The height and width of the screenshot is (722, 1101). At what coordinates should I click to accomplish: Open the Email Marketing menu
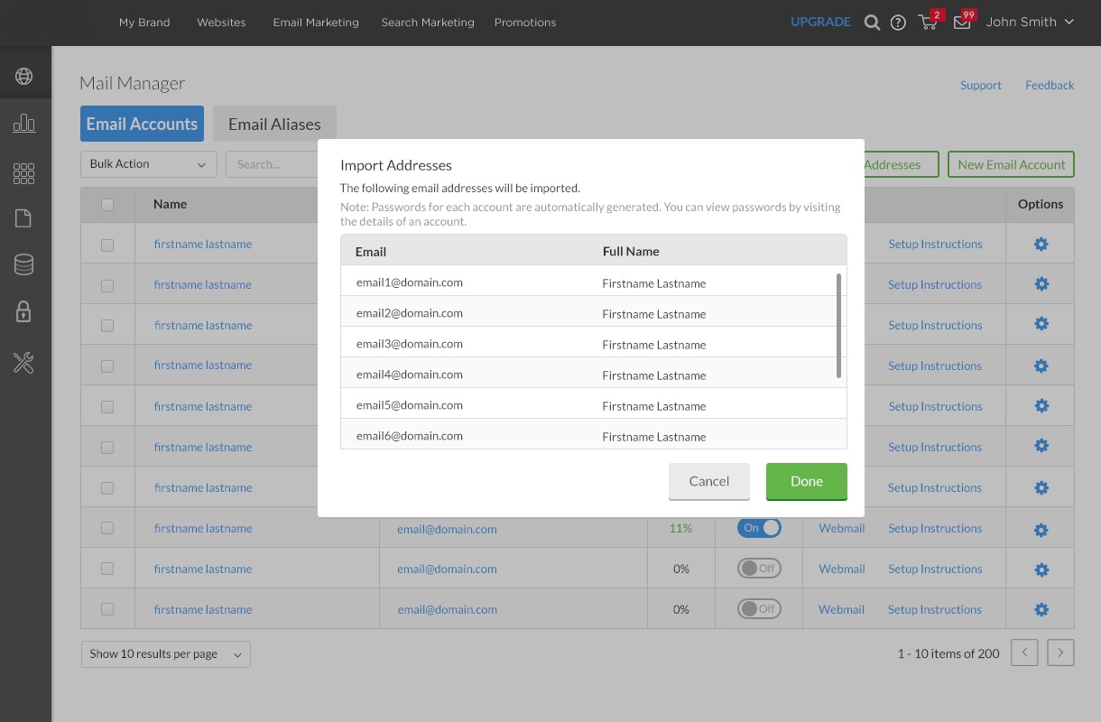pos(316,23)
